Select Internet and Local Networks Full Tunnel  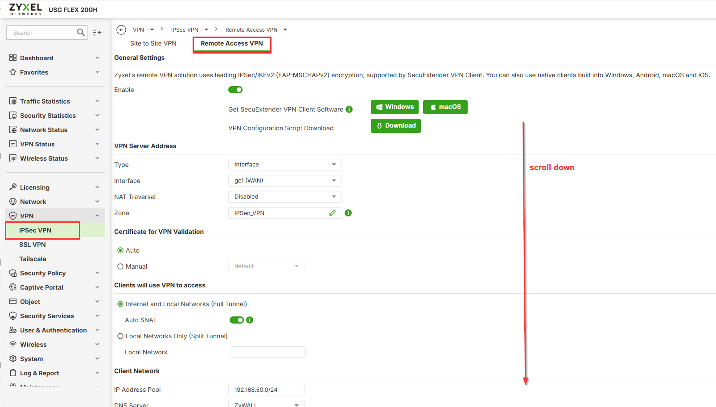120,304
